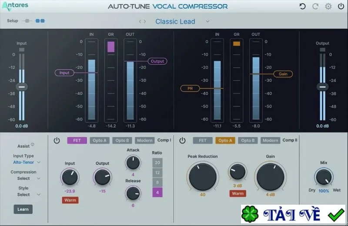The width and height of the screenshot is (348, 226).
Task: Choose Modern mode for Comp II
Action: (270, 141)
